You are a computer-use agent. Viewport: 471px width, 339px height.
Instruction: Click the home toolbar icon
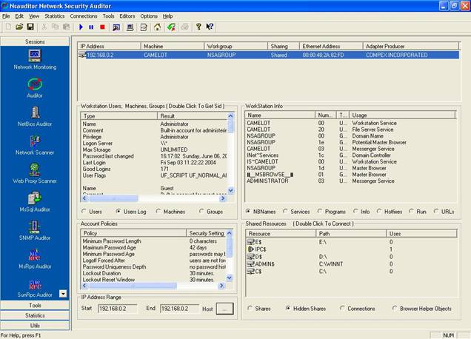tap(158, 27)
